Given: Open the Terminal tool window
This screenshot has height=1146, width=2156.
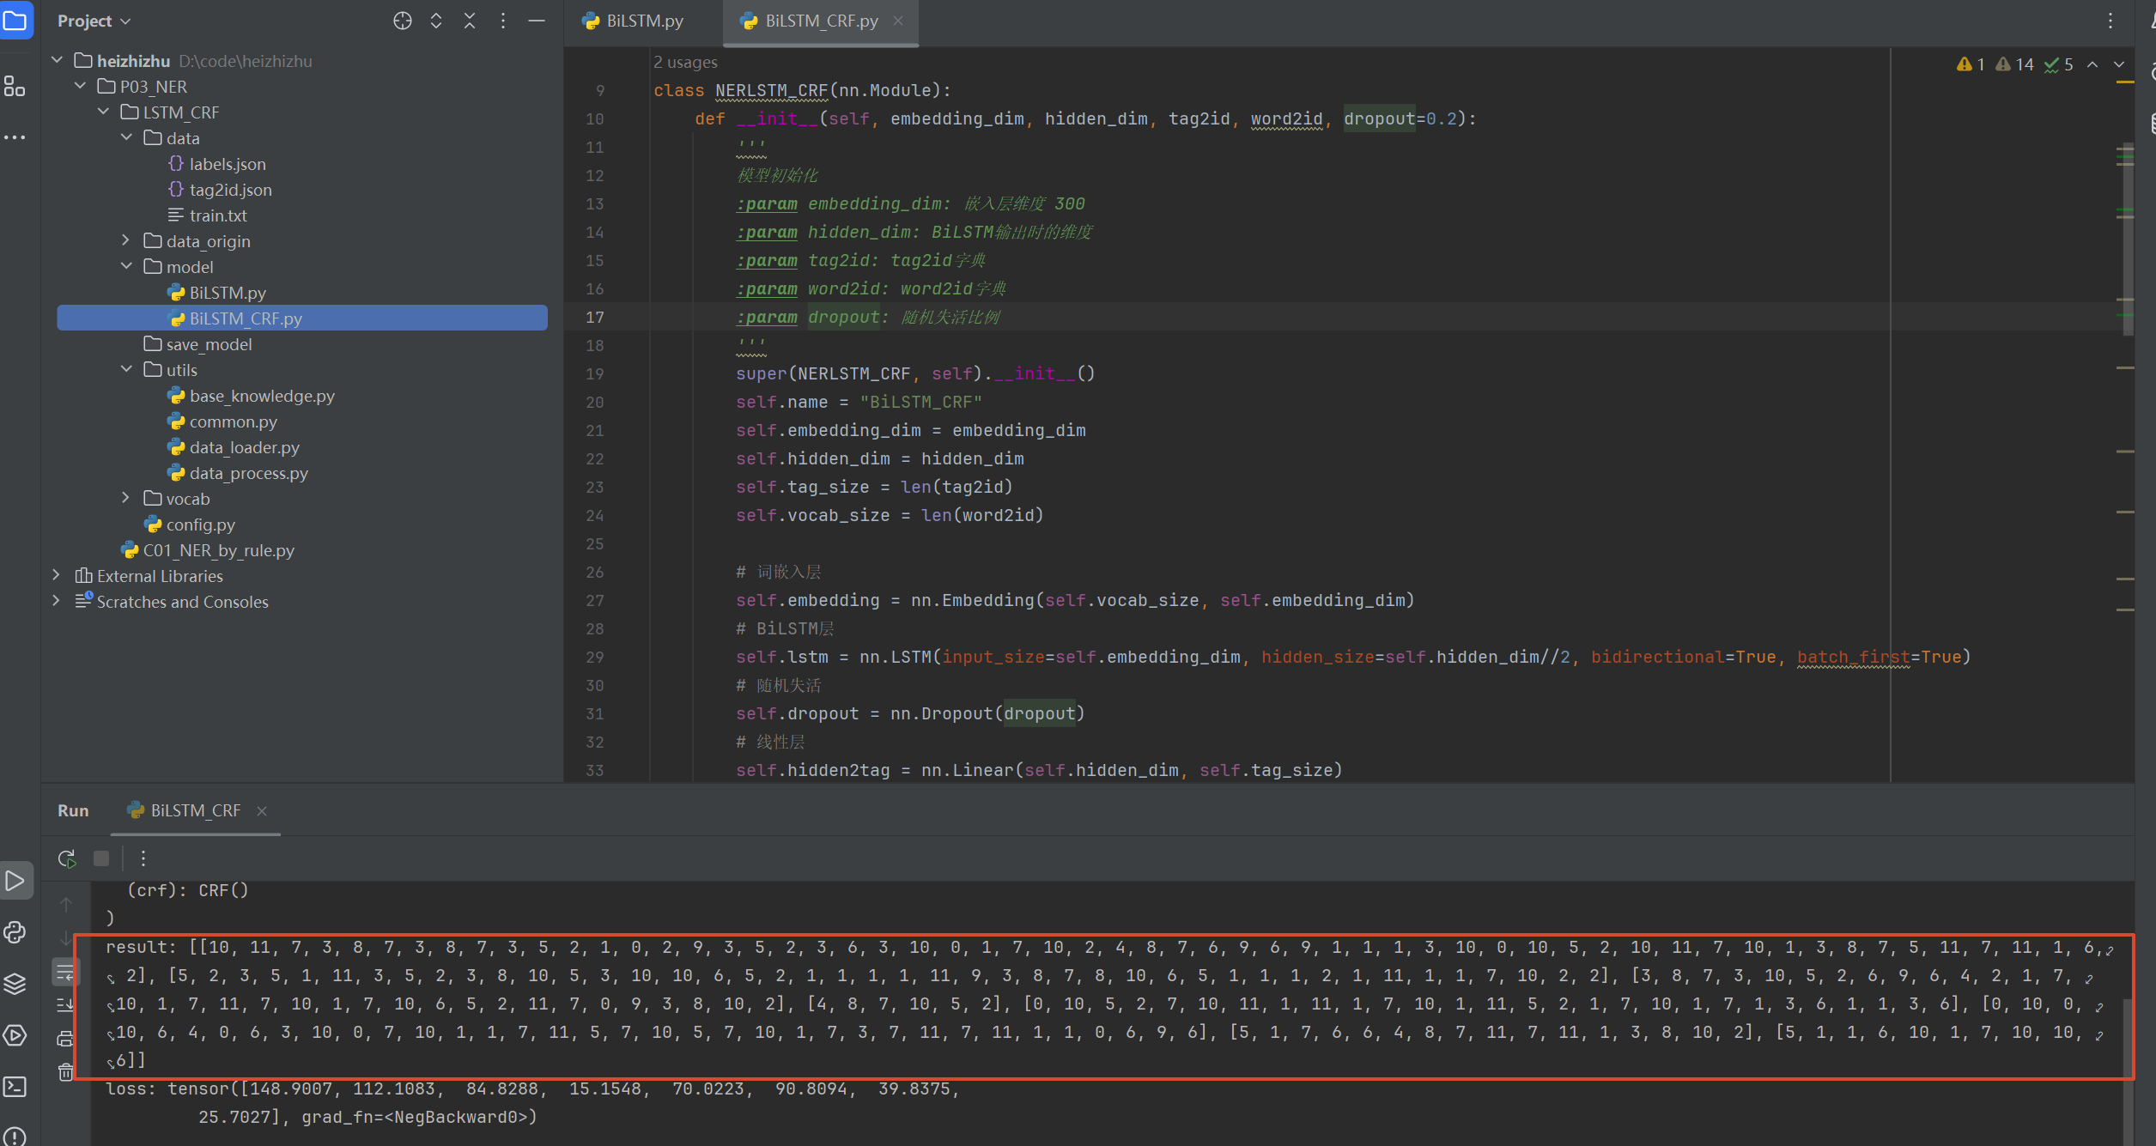Looking at the screenshot, I should click(x=15, y=1086).
